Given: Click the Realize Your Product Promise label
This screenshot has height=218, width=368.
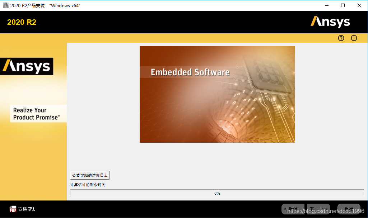Looking at the screenshot, I should (x=36, y=114).
